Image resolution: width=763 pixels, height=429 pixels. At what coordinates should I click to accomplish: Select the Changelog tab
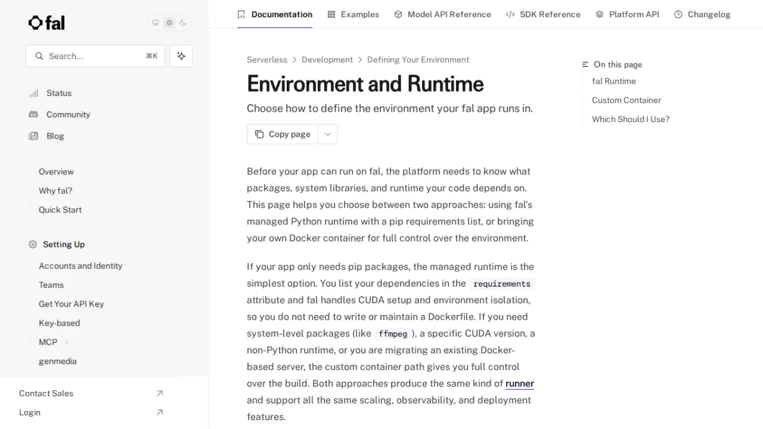(x=703, y=14)
